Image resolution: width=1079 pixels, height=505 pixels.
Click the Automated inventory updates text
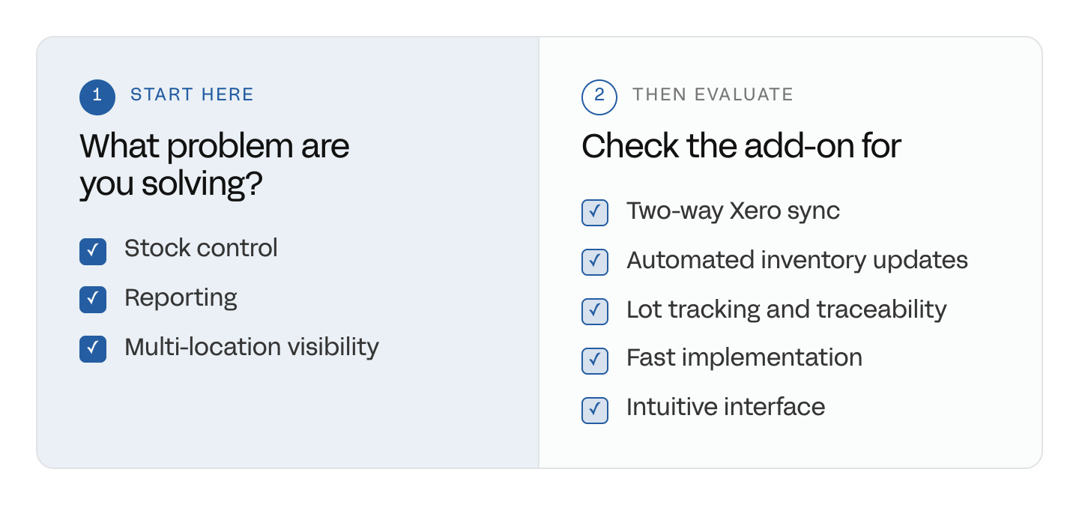click(797, 260)
